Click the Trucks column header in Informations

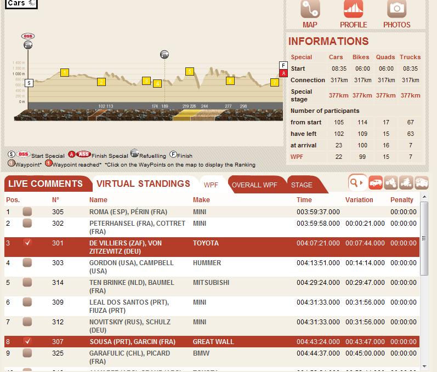410,57
